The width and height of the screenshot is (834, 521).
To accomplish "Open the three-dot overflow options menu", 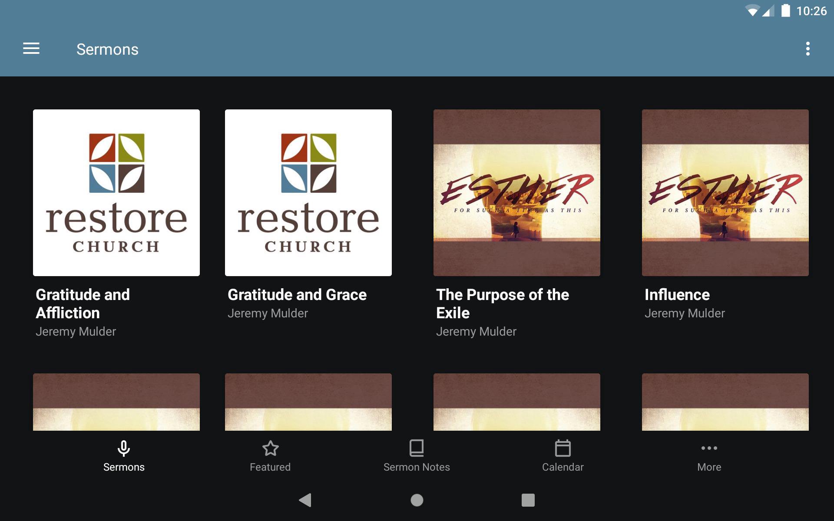I will point(808,49).
